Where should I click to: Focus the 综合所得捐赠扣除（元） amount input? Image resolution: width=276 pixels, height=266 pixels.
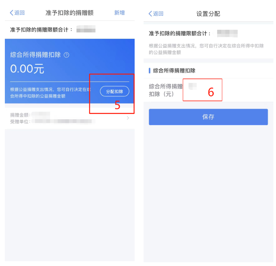click(203, 90)
